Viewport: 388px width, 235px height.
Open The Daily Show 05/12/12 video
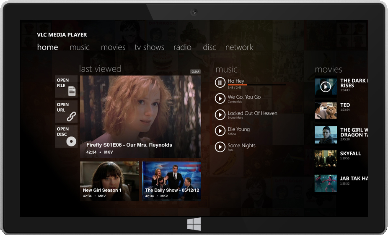(171, 181)
